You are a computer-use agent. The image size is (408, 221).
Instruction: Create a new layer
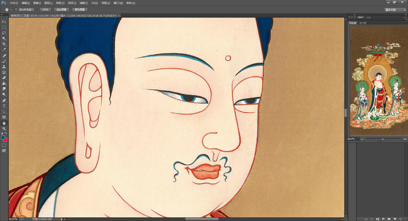coord(395,219)
